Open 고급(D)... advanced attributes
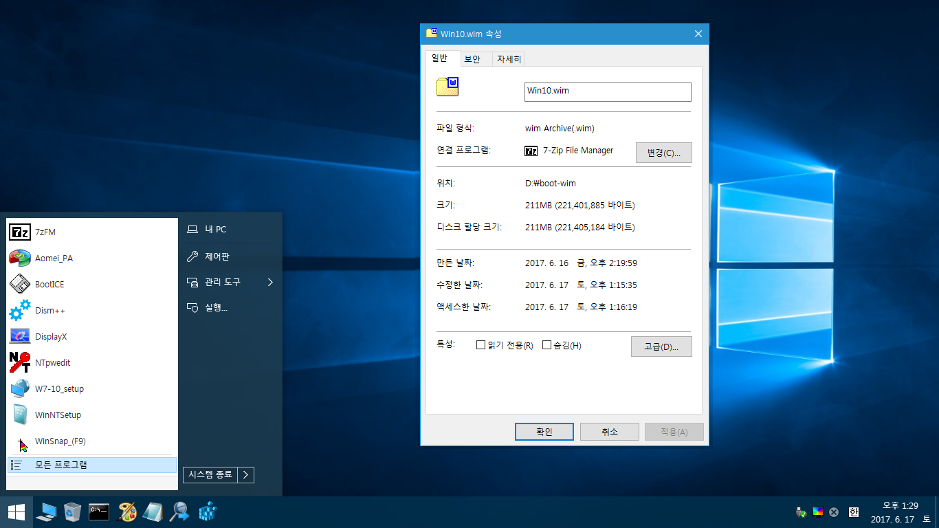The height and width of the screenshot is (528, 939). pos(661,346)
